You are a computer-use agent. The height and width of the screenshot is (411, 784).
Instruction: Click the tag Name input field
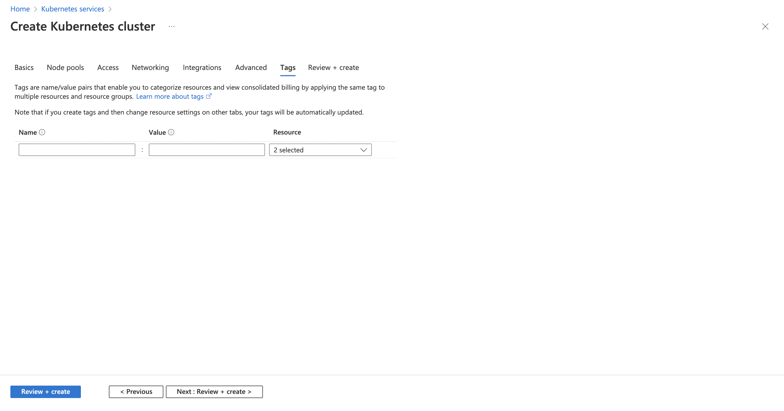pos(77,150)
